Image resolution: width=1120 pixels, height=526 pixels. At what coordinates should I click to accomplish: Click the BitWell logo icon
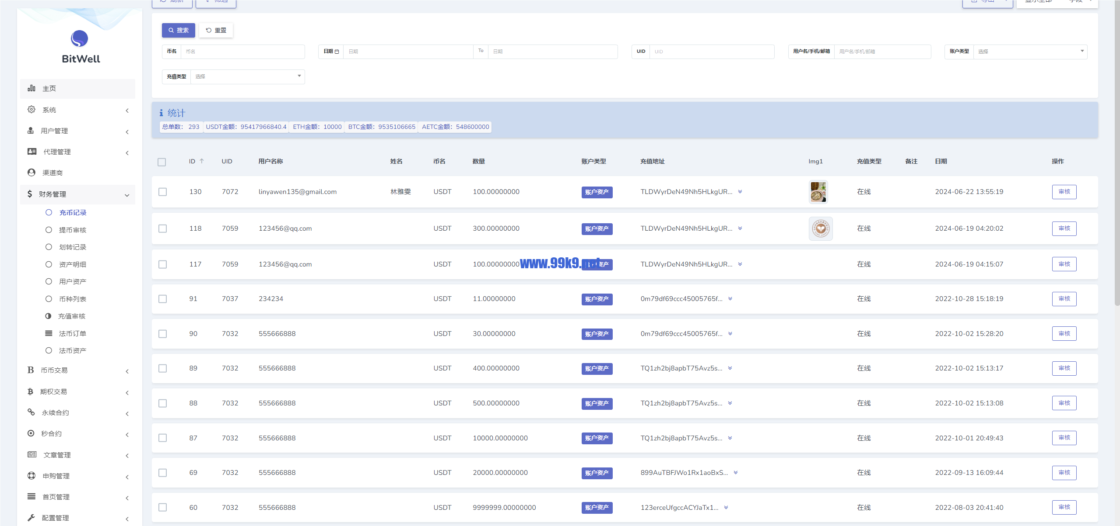point(79,39)
